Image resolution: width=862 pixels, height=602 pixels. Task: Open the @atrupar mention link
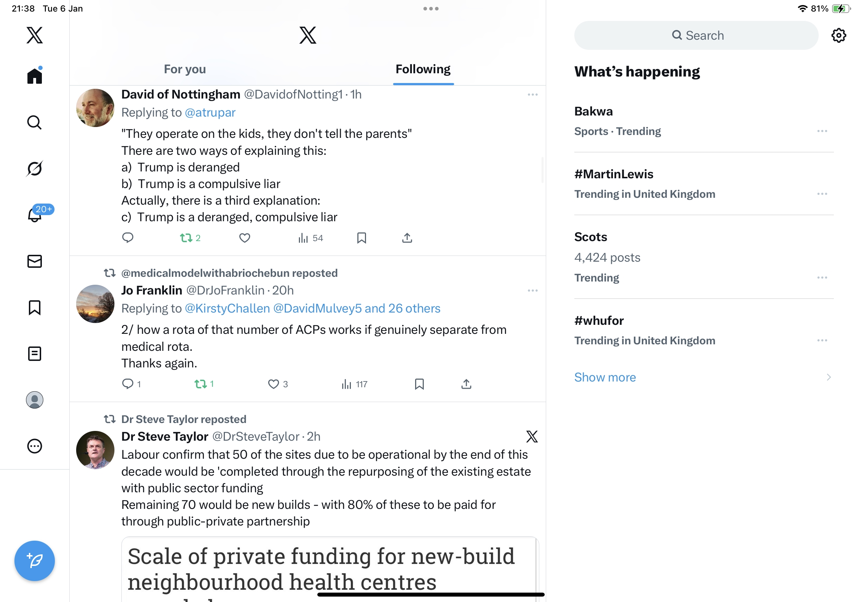(x=210, y=113)
